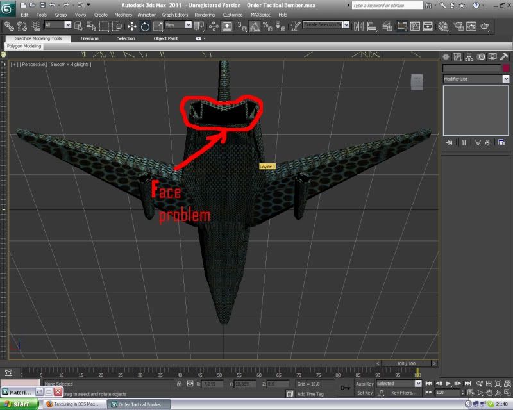Toggle the 3D Snaps button
513x410 pixels.
(242, 26)
